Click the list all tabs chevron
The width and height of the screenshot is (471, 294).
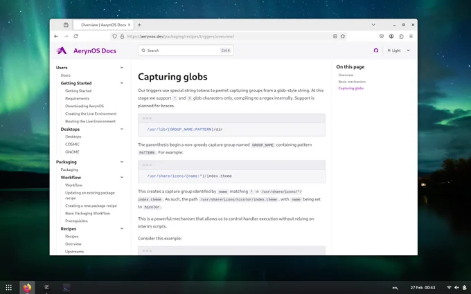[373, 25]
